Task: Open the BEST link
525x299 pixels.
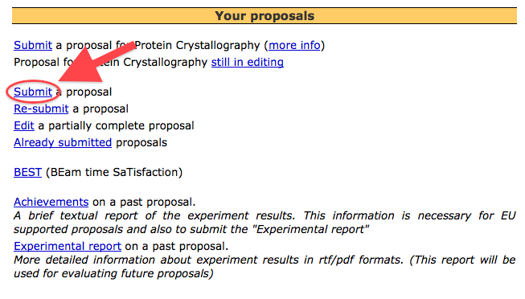Action: (x=27, y=172)
